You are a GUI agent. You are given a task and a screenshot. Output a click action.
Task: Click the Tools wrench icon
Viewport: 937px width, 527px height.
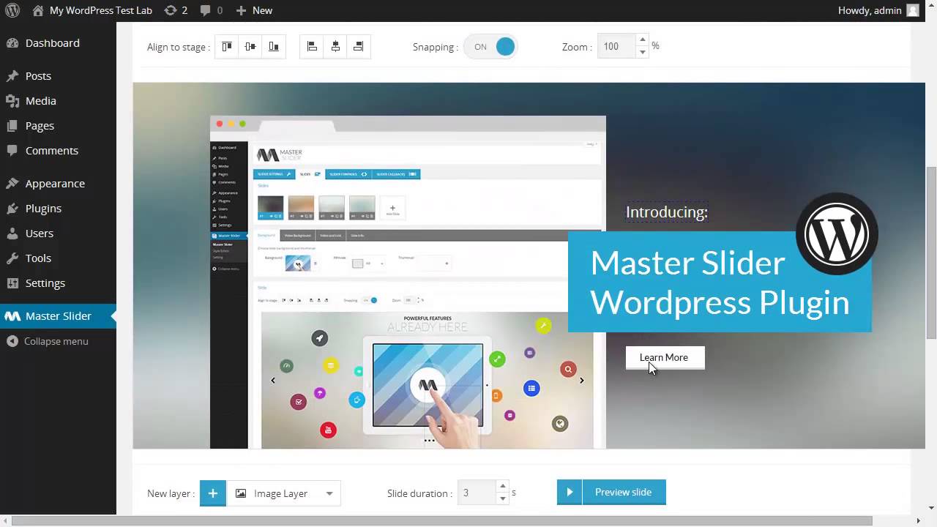pyautogui.click(x=12, y=258)
